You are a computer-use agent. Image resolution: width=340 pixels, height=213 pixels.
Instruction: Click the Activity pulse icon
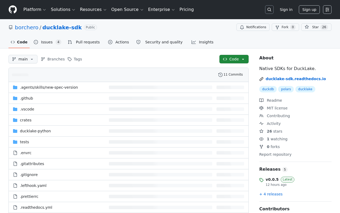(261, 124)
